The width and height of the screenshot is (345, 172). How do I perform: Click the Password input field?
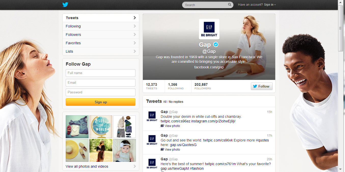pyautogui.click(x=101, y=92)
